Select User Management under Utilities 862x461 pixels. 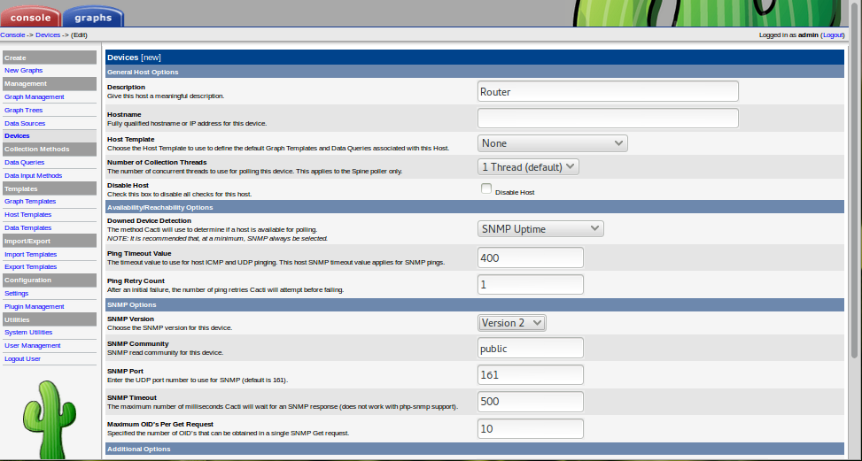tap(33, 345)
